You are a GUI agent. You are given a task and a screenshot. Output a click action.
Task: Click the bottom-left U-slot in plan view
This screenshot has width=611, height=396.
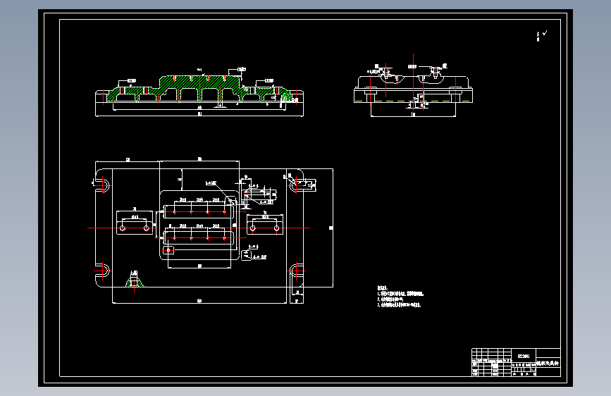tap(104, 271)
